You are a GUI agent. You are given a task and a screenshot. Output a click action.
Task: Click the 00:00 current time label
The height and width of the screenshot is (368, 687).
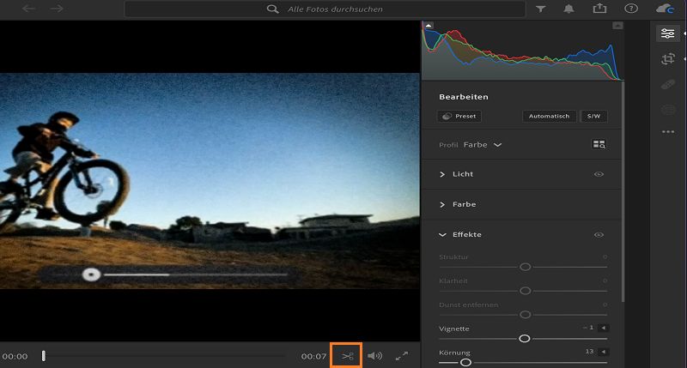15,357
